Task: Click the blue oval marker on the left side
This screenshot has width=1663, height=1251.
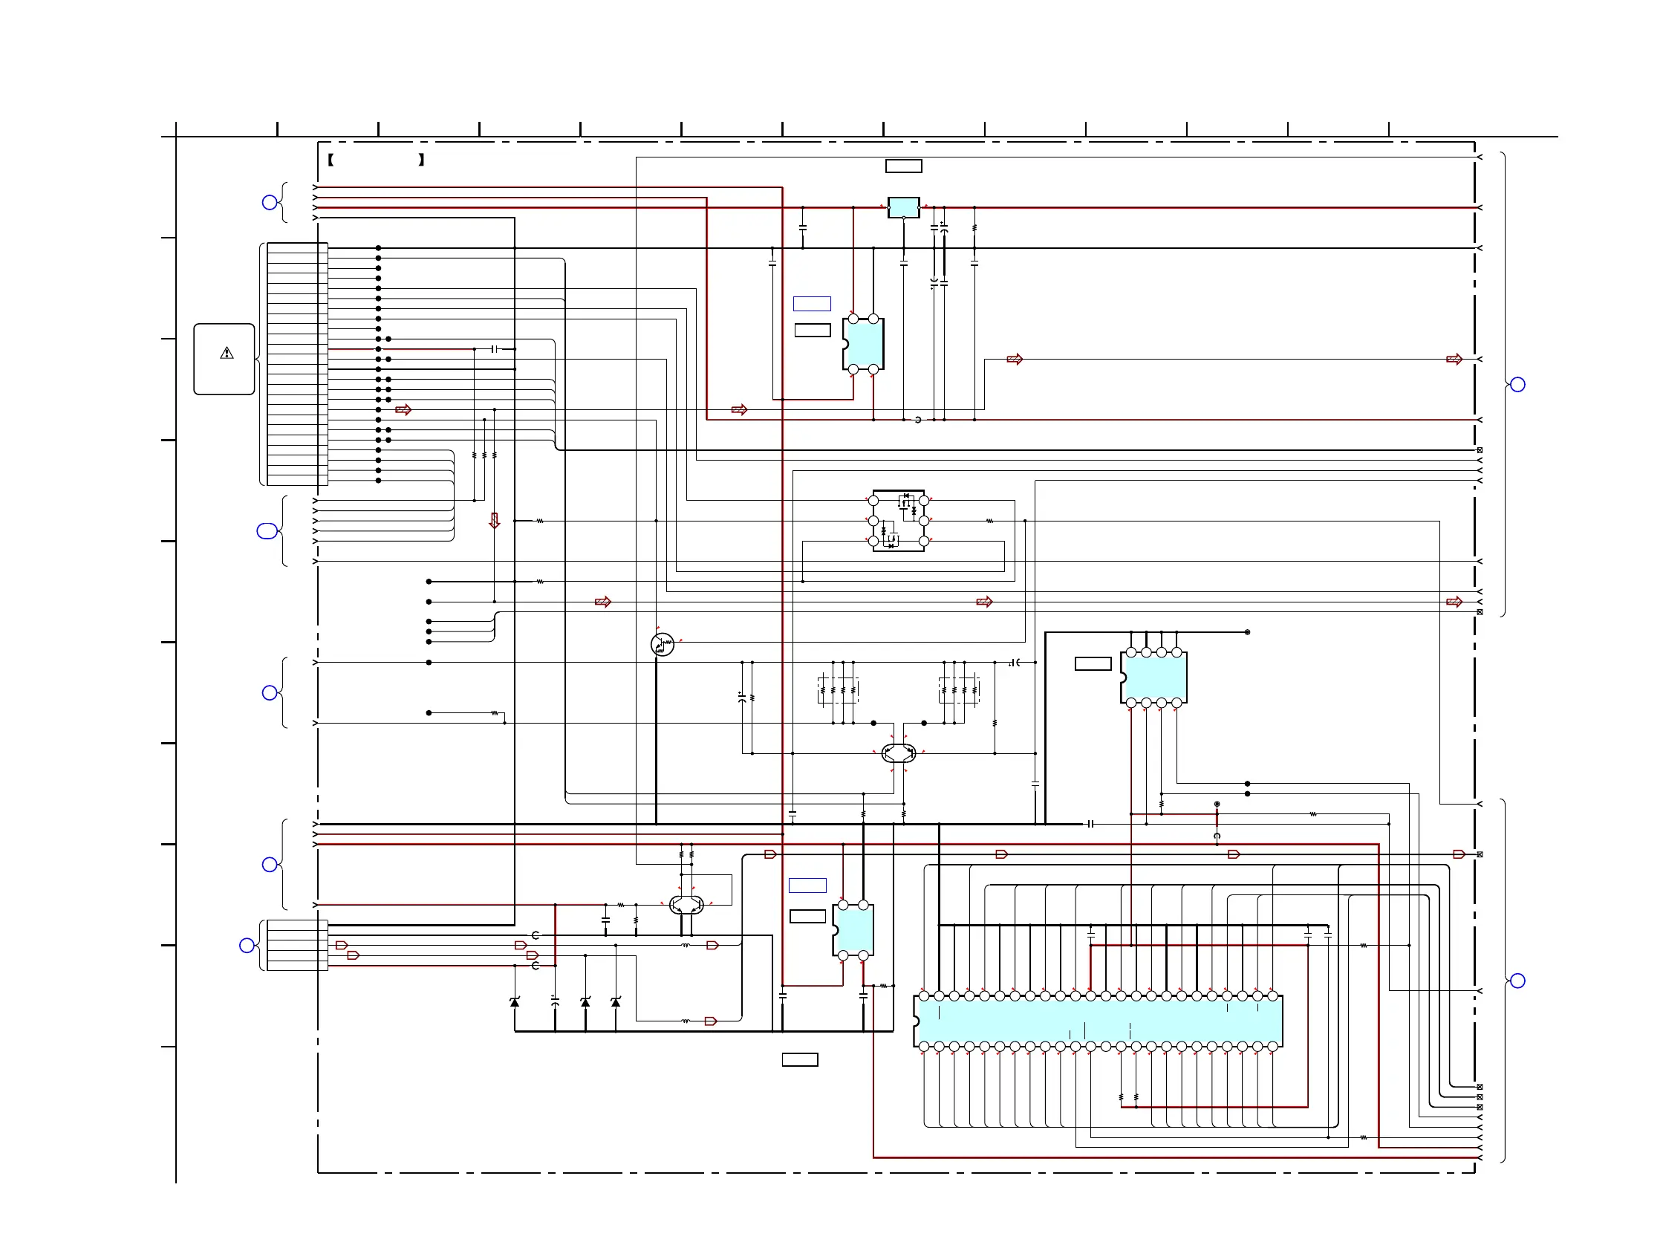Action: click(x=266, y=531)
